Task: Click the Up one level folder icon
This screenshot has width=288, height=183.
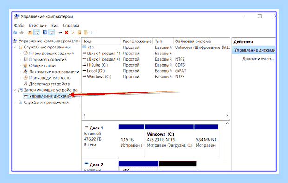Action: [x=30, y=33]
